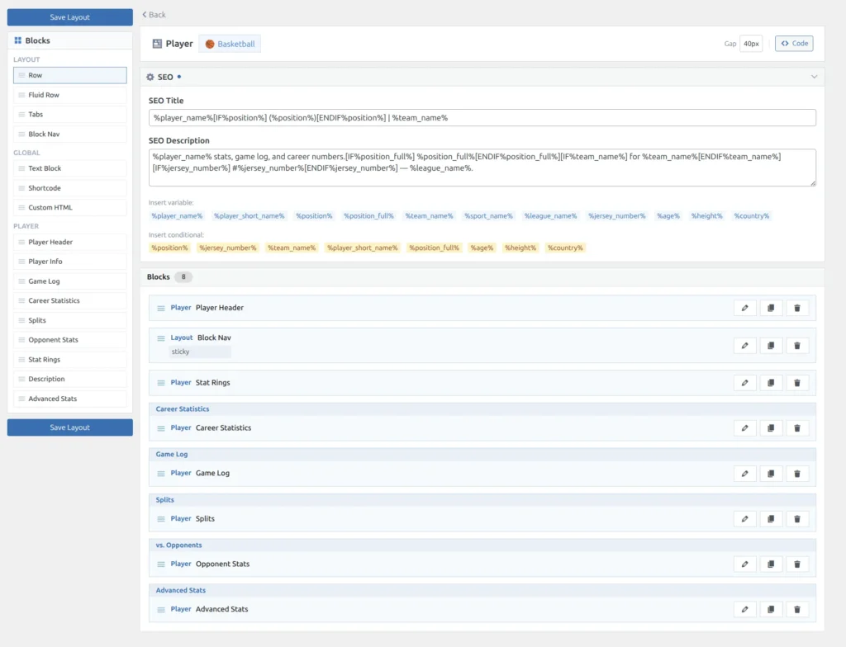This screenshot has height=647, width=846.
Task: Collapse the SEO section chevron
Action: [814, 77]
